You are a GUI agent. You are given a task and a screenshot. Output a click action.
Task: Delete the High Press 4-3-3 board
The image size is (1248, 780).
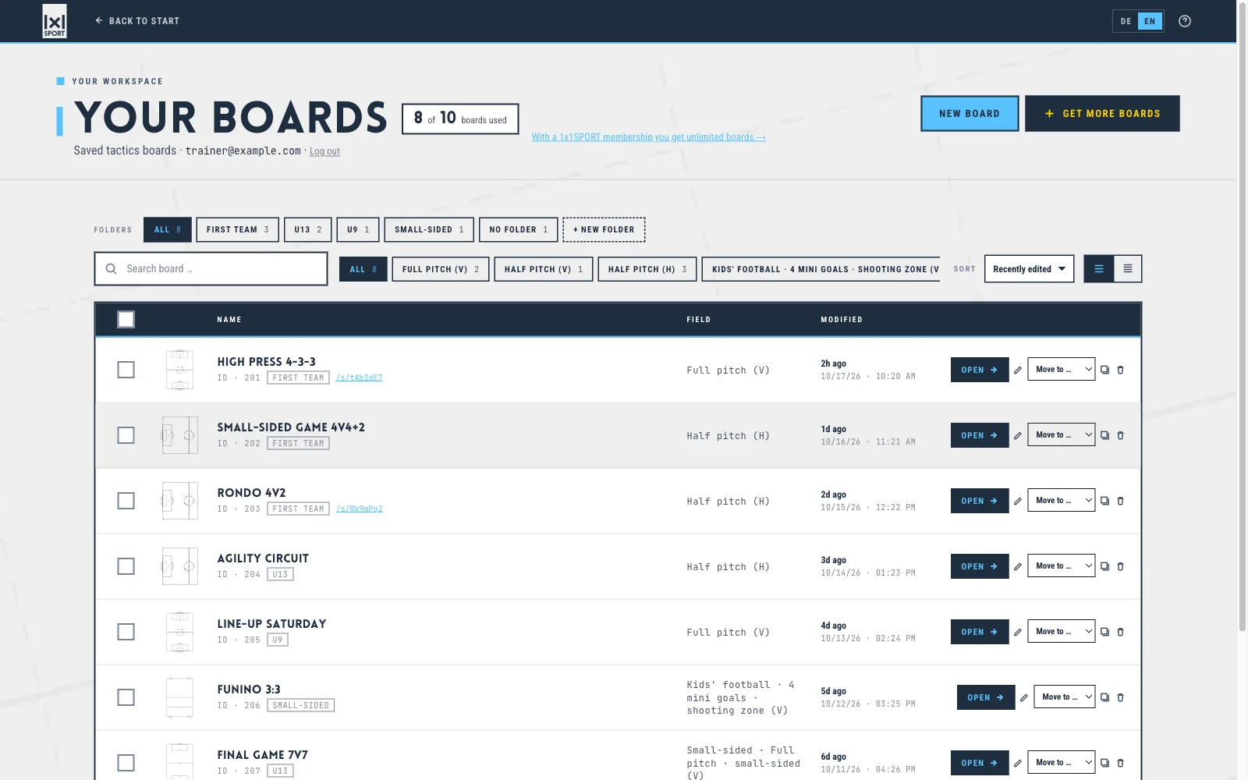pos(1121,370)
